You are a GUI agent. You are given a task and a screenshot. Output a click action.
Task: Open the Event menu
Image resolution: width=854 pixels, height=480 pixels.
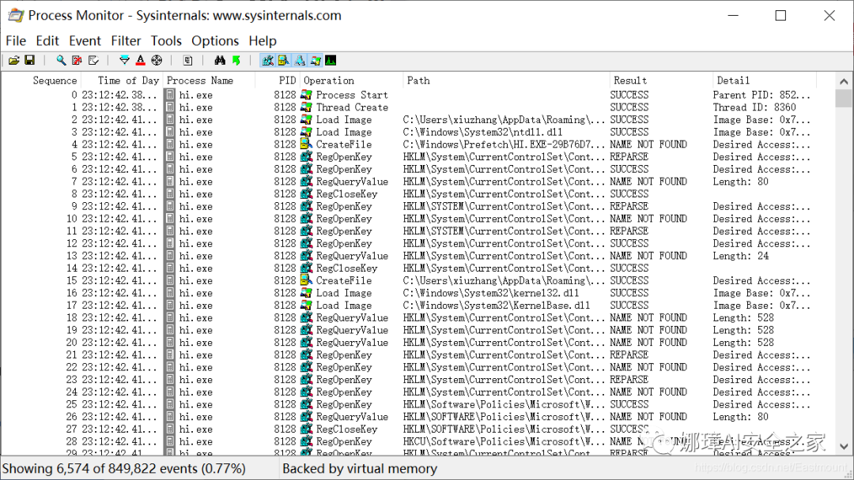(85, 41)
